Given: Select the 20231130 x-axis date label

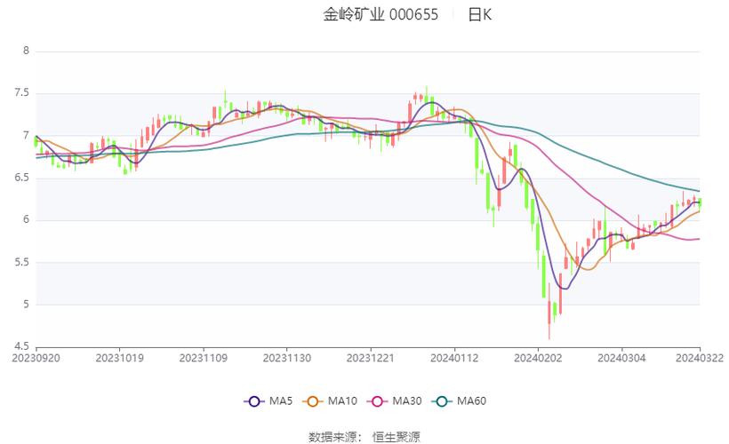Looking at the screenshot, I should click(x=287, y=358).
